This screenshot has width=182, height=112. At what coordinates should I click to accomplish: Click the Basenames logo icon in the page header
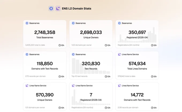51,9
